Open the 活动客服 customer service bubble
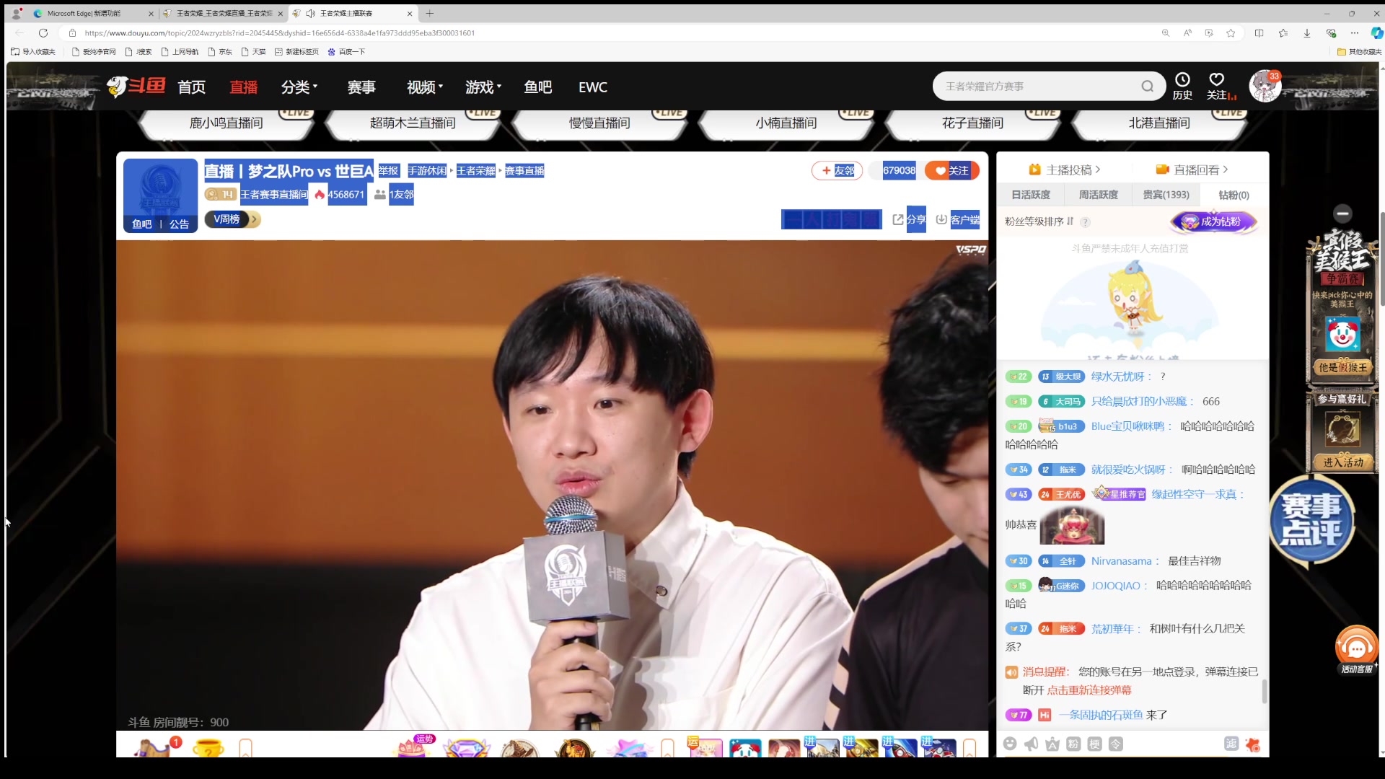1385x779 pixels. 1356,649
